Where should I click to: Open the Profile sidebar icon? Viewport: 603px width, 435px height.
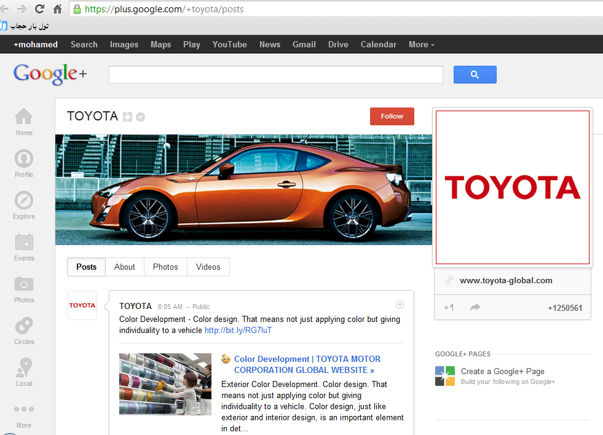coord(24,159)
